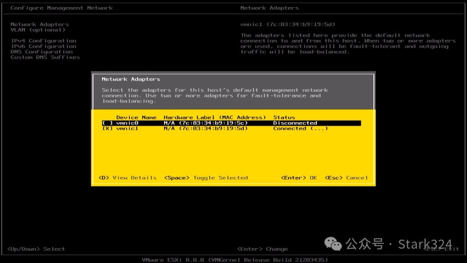Open IPv6 Configuration menu entry
467x263 pixels.
click(x=44, y=46)
